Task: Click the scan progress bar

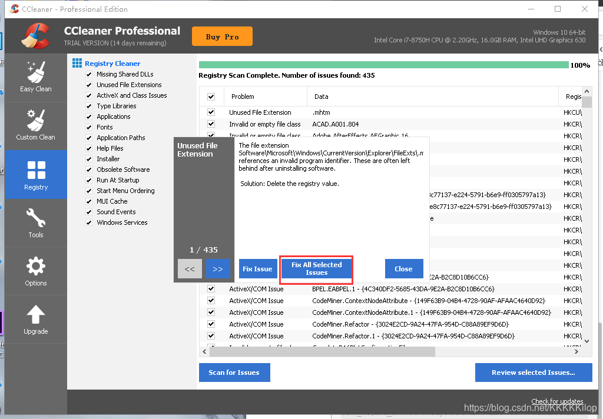Action: click(383, 65)
